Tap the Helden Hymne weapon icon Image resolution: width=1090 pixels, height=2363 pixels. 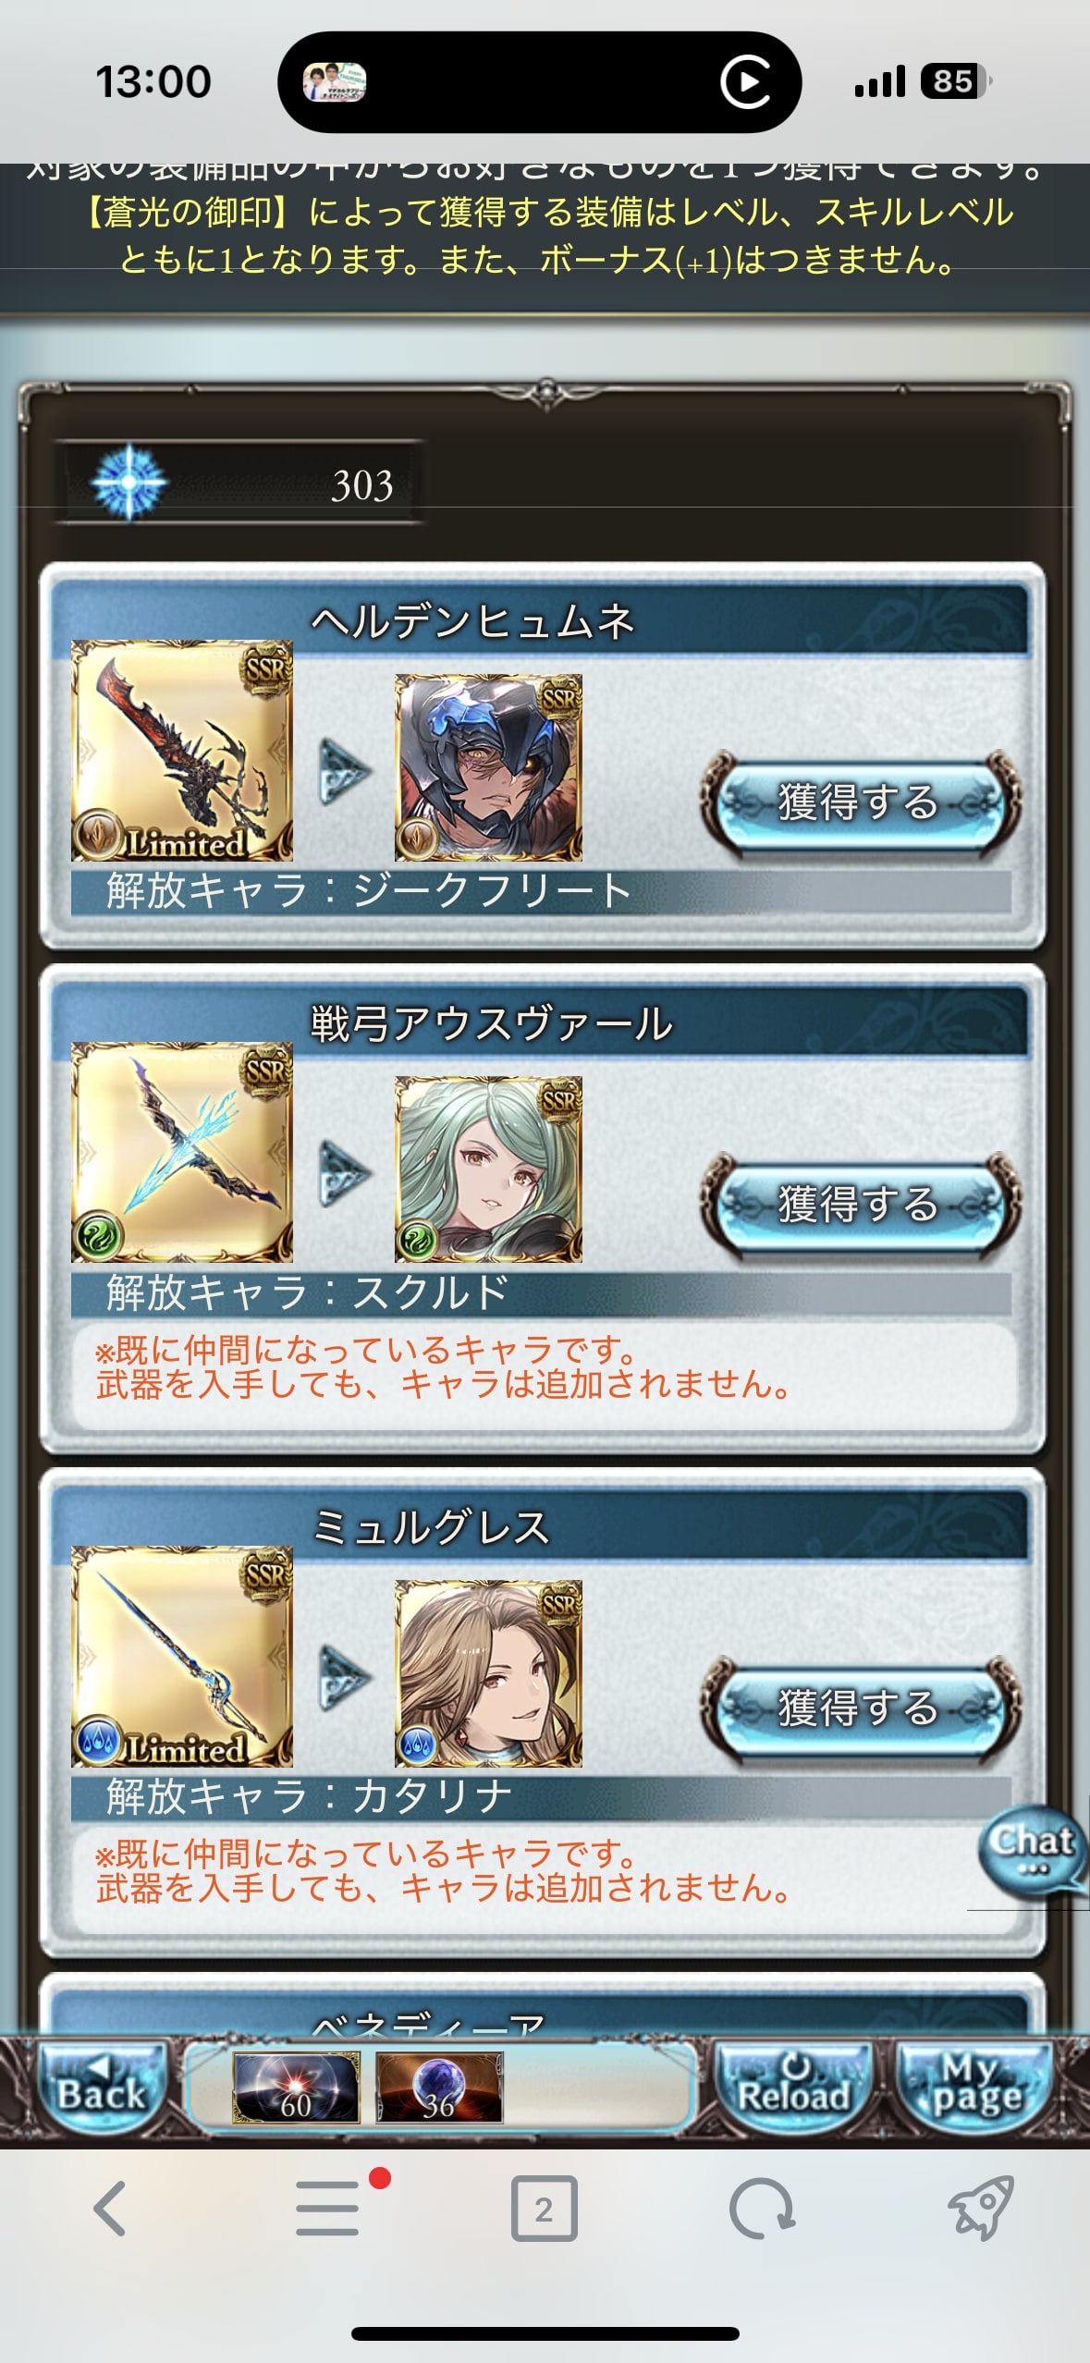point(182,751)
